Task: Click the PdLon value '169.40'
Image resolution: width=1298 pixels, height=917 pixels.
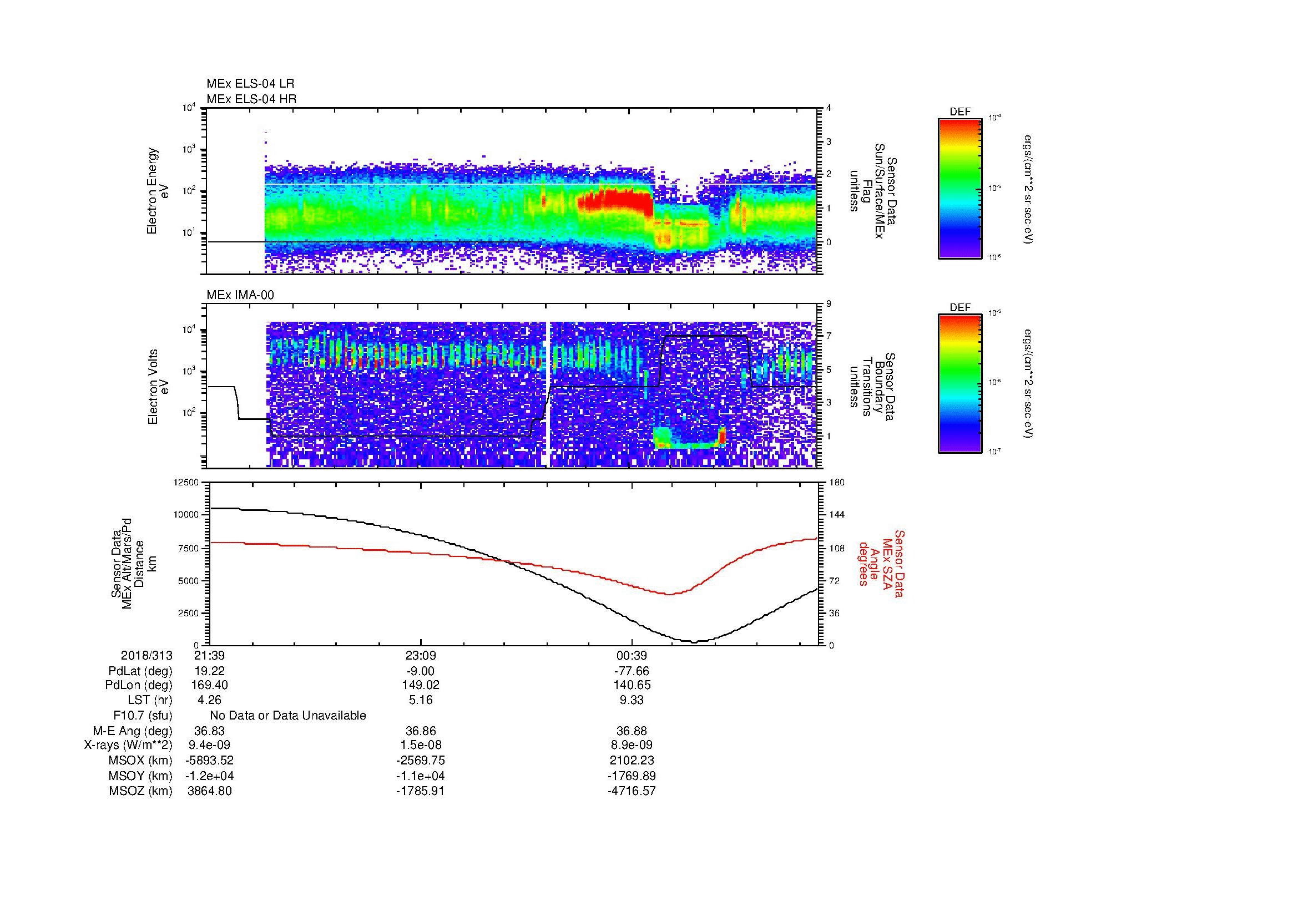Action: click(x=210, y=685)
